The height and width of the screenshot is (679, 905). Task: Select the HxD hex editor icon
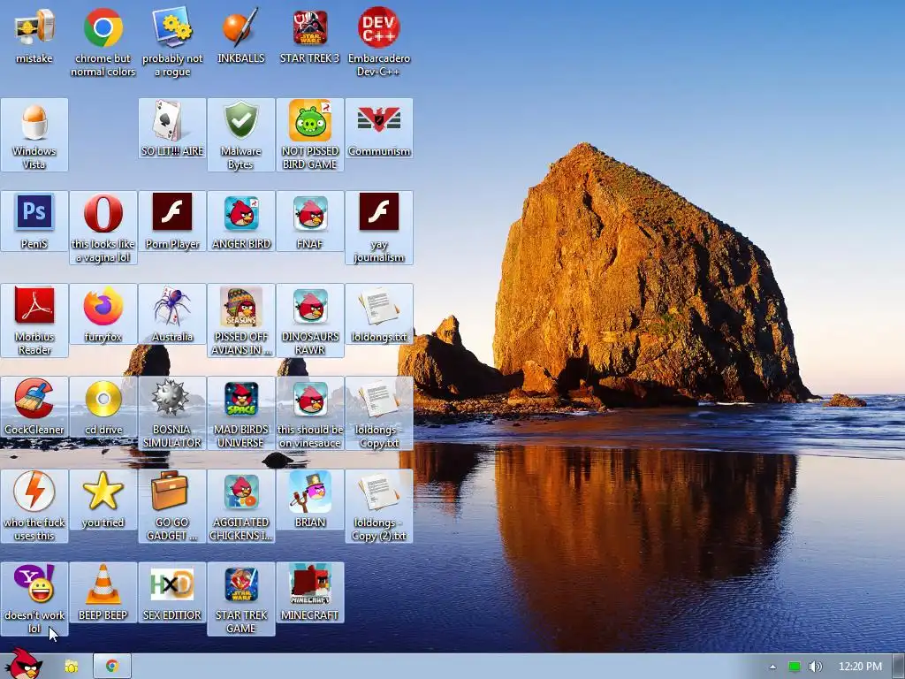pos(172,584)
